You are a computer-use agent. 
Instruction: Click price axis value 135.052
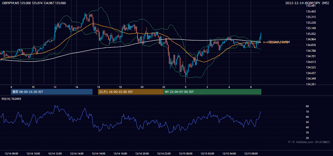tap(310, 34)
